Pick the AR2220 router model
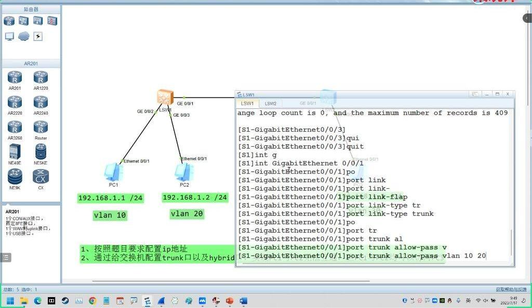 [x=15, y=106]
